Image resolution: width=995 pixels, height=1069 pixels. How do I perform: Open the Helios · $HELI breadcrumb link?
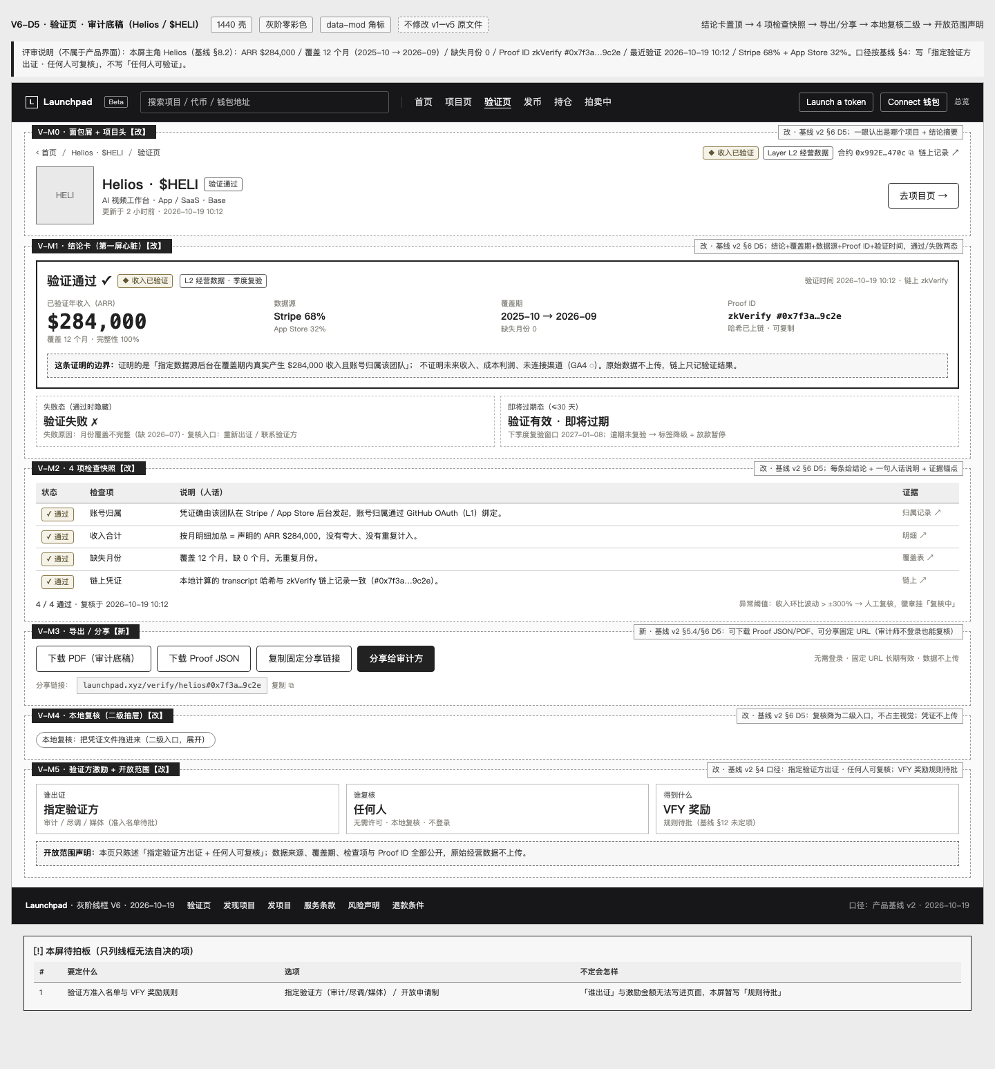pyautogui.click(x=97, y=153)
